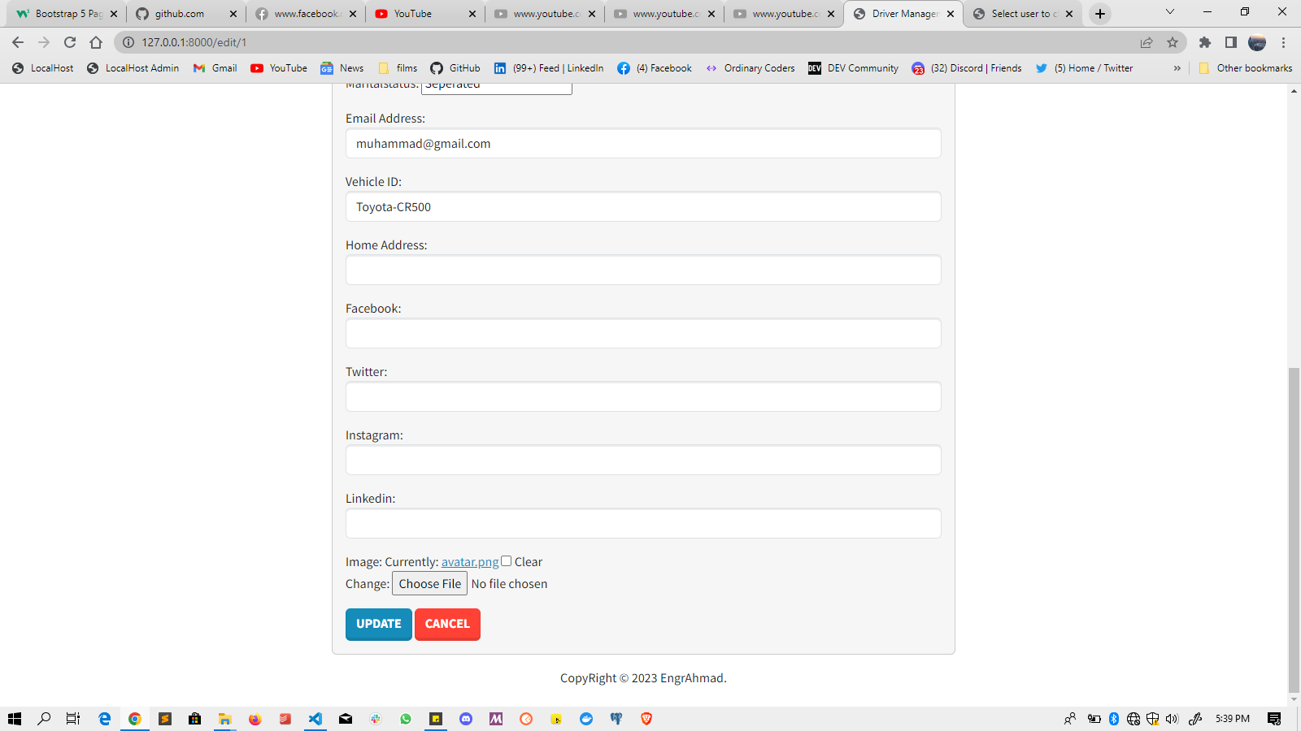
Task: Open the volume control in the system tray
Action: point(1172,719)
